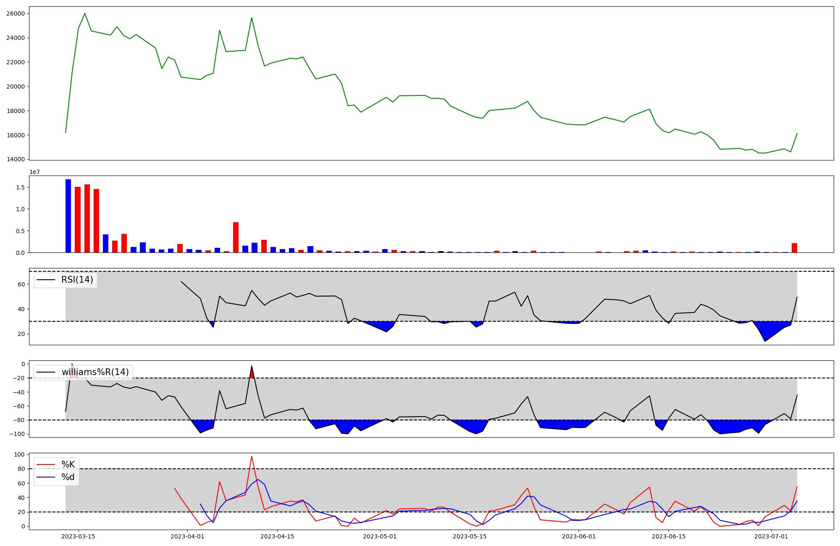Viewport: 840px width, 546px height.
Task: Click the -100 tick on Williams %R axis
Action: click(17, 434)
